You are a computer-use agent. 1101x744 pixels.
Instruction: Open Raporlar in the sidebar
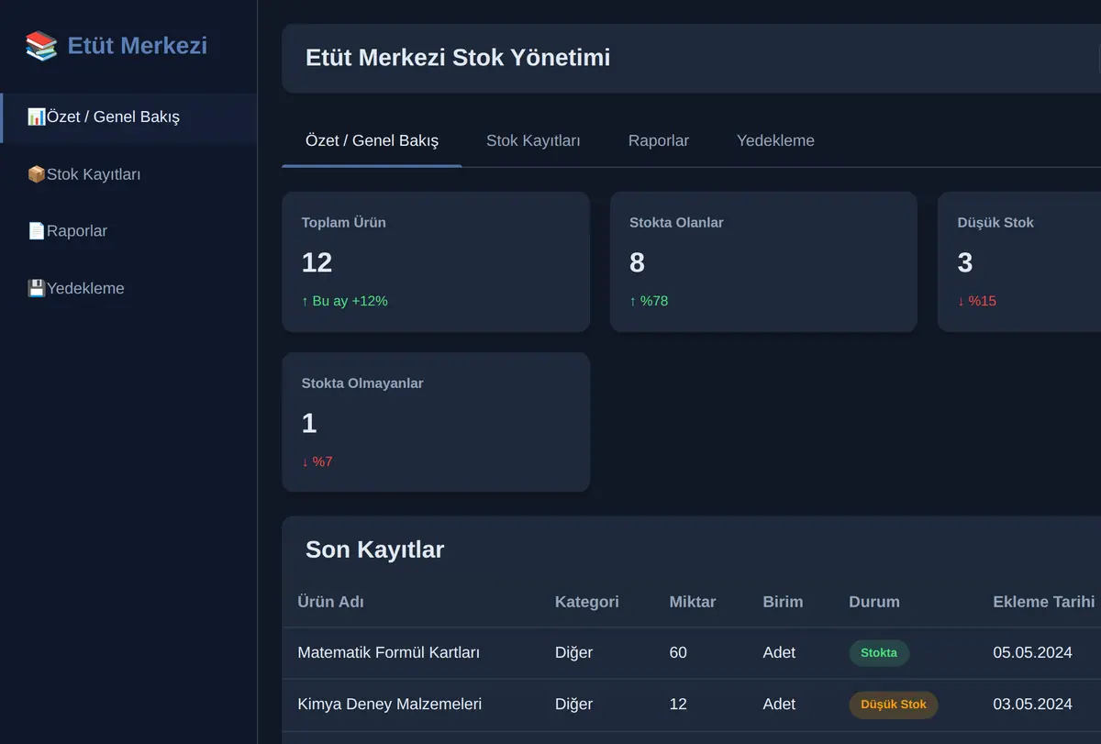pos(128,231)
